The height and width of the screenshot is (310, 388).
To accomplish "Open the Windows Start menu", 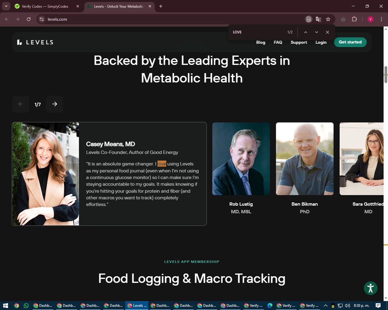I will point(5,306).
